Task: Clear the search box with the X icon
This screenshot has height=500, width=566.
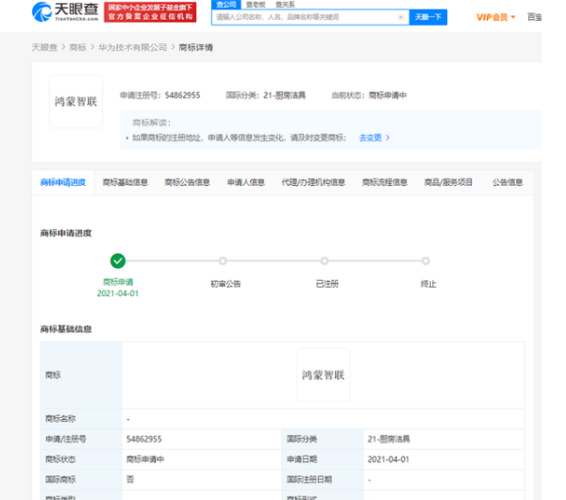Action: pyautogui.click(x=400, y=17)
